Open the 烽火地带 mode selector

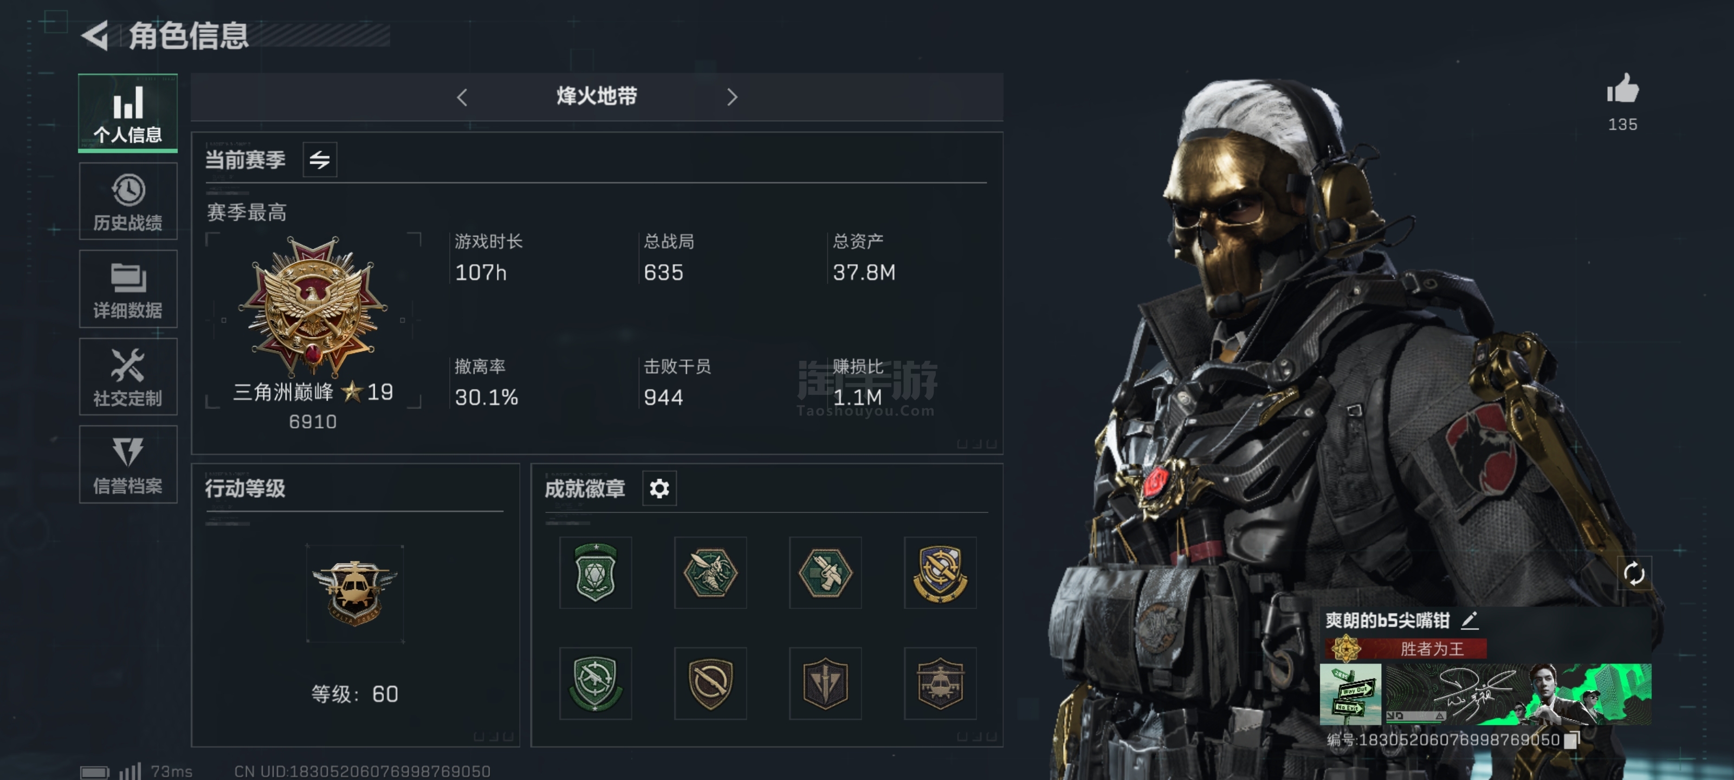[x=597, y=97]
